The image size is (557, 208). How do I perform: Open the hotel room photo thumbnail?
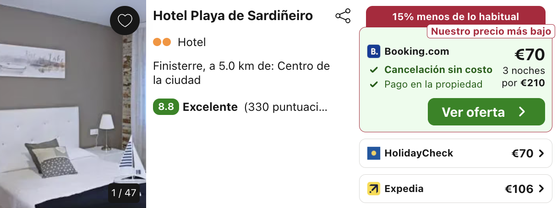point(73,104)
